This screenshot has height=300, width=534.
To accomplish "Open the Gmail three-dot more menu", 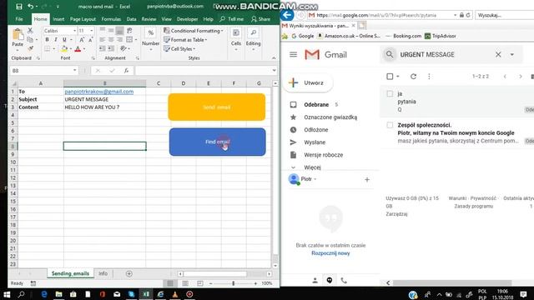I will 429,77.
